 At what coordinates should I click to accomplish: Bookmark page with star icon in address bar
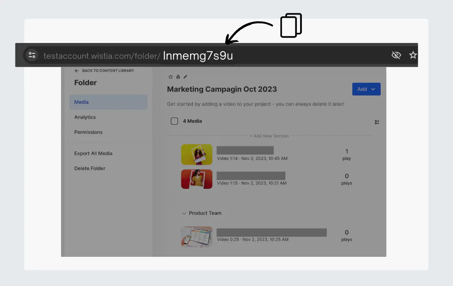413,55
